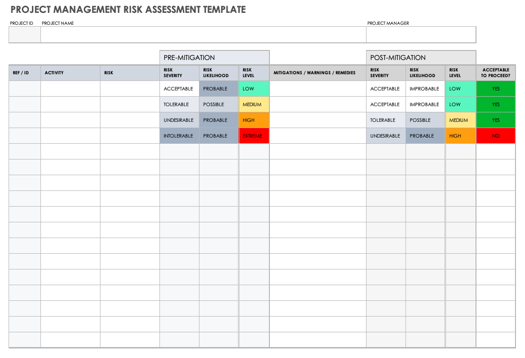
Task: Select the PRE-MITIGATION section header
Action: 214,58
